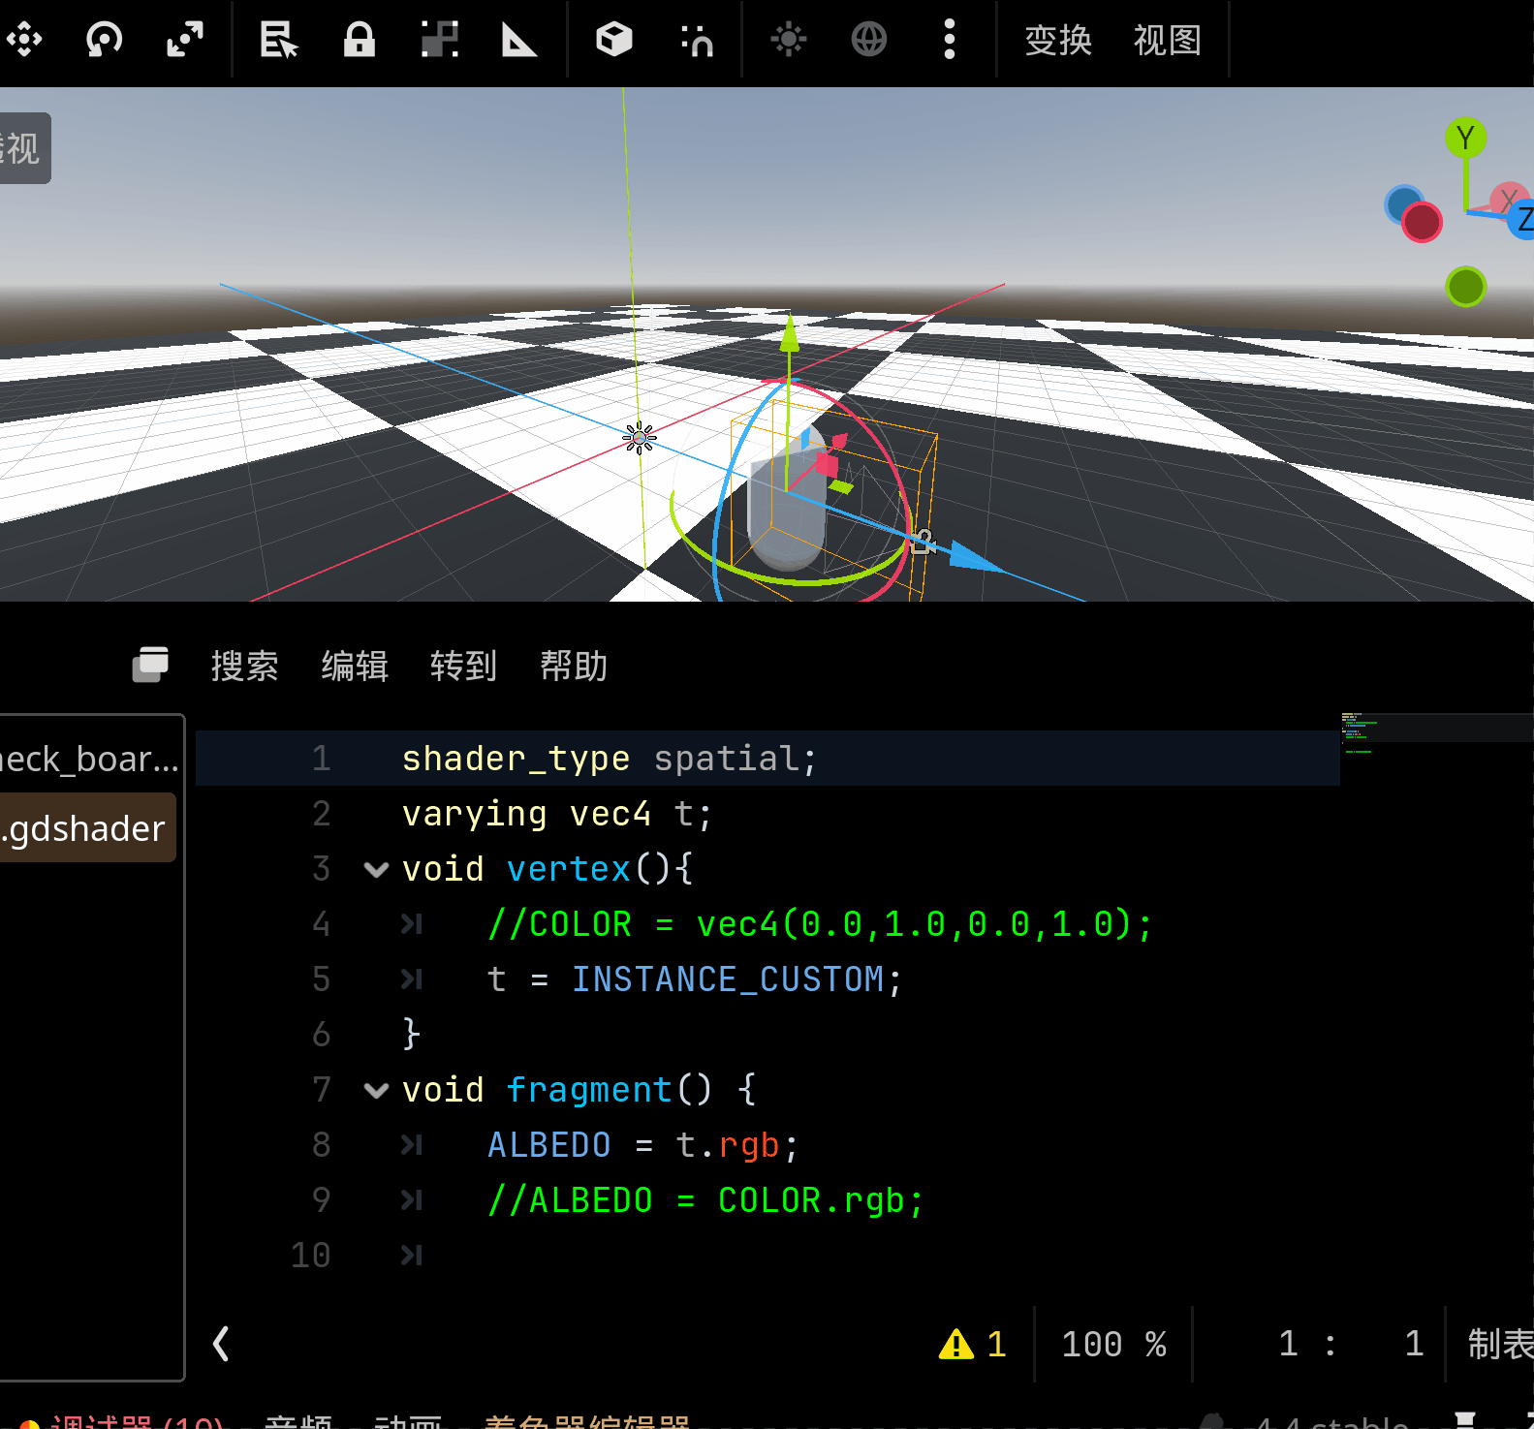The width and height of the screenshot is (1534, 1429).
Task: Select the scale mode tool
Action: (184, 40)
